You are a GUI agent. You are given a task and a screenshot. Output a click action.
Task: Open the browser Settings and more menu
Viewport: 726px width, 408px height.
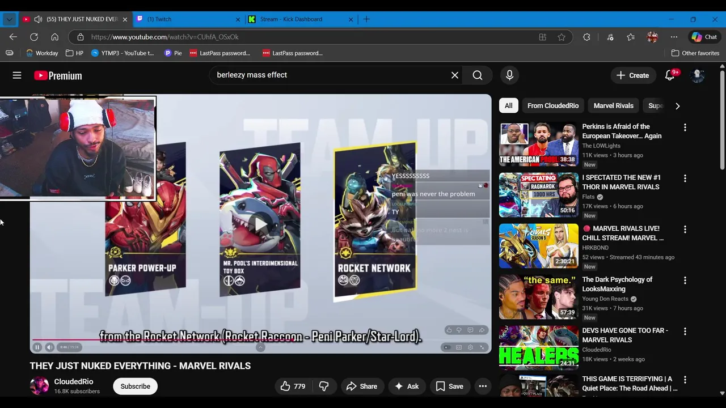click(x=674, y=37)
